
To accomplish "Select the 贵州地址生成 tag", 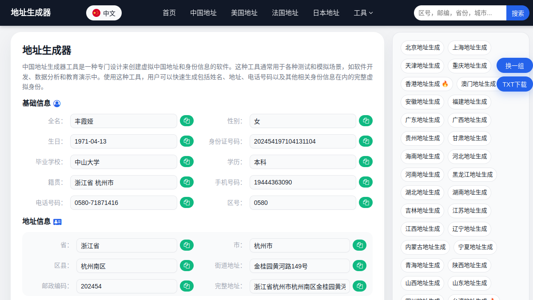I will [422, 138].
